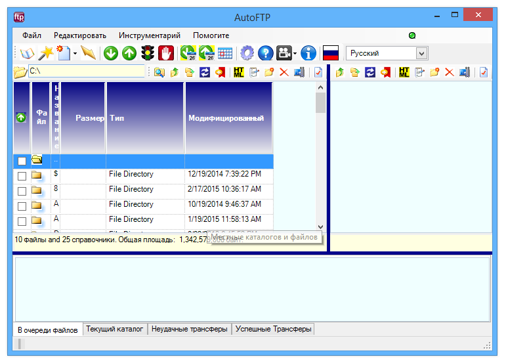Viewport: 506px width, 363px height.
Task: Click the video camera icon
Action: (284, 53)
